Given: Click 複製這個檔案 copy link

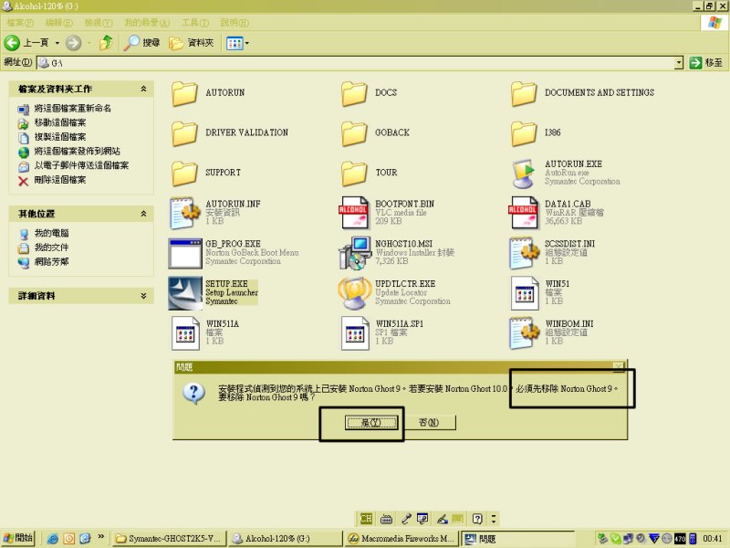Looking at the screenshot, I should (x=60, y=137).
